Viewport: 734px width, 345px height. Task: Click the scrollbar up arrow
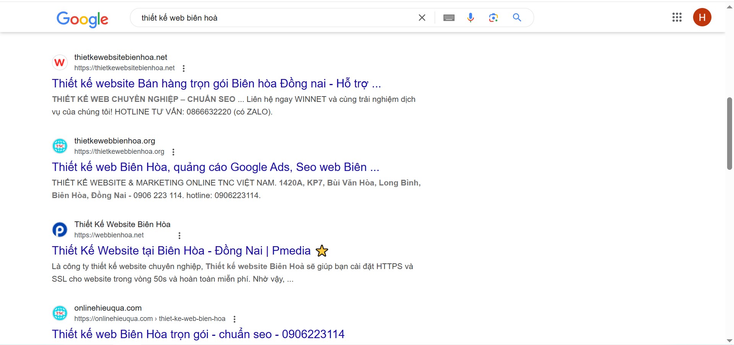coord(729,7)
